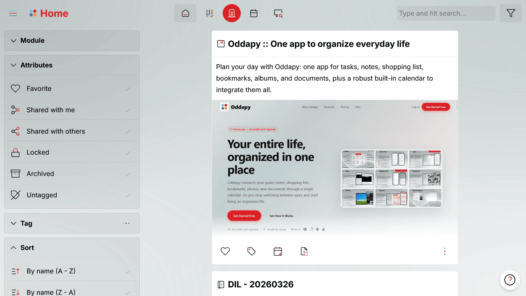The image size is (526, 296).
Task: Click the search field in the top bar
Action: 445,13
